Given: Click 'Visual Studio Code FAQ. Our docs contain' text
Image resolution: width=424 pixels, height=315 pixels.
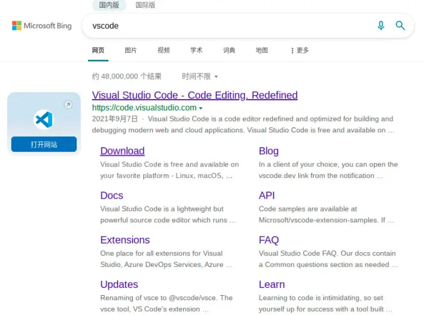Looking at the screenshot, I should tap(327, 253).
